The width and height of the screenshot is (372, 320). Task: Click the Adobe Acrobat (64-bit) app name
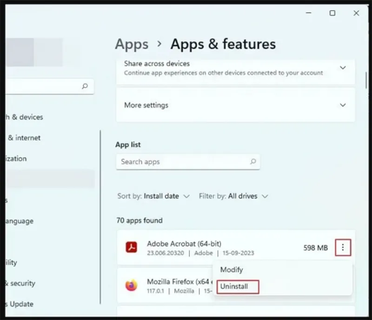(184, 244)
